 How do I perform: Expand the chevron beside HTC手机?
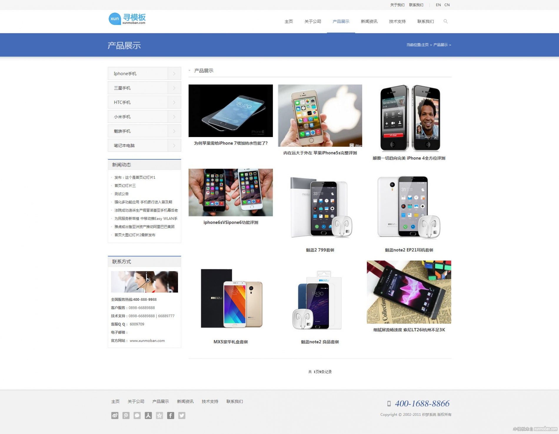click(x=174, y=102)
